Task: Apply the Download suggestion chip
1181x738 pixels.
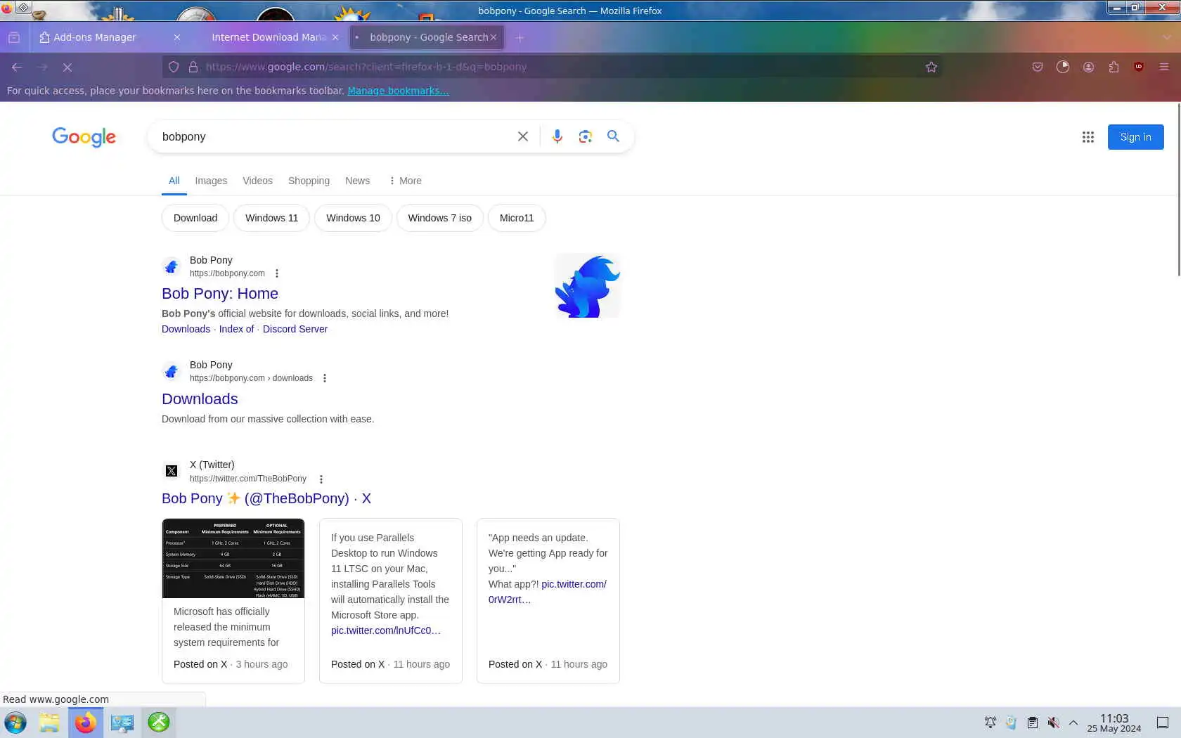Action: [x=195, y=218]
